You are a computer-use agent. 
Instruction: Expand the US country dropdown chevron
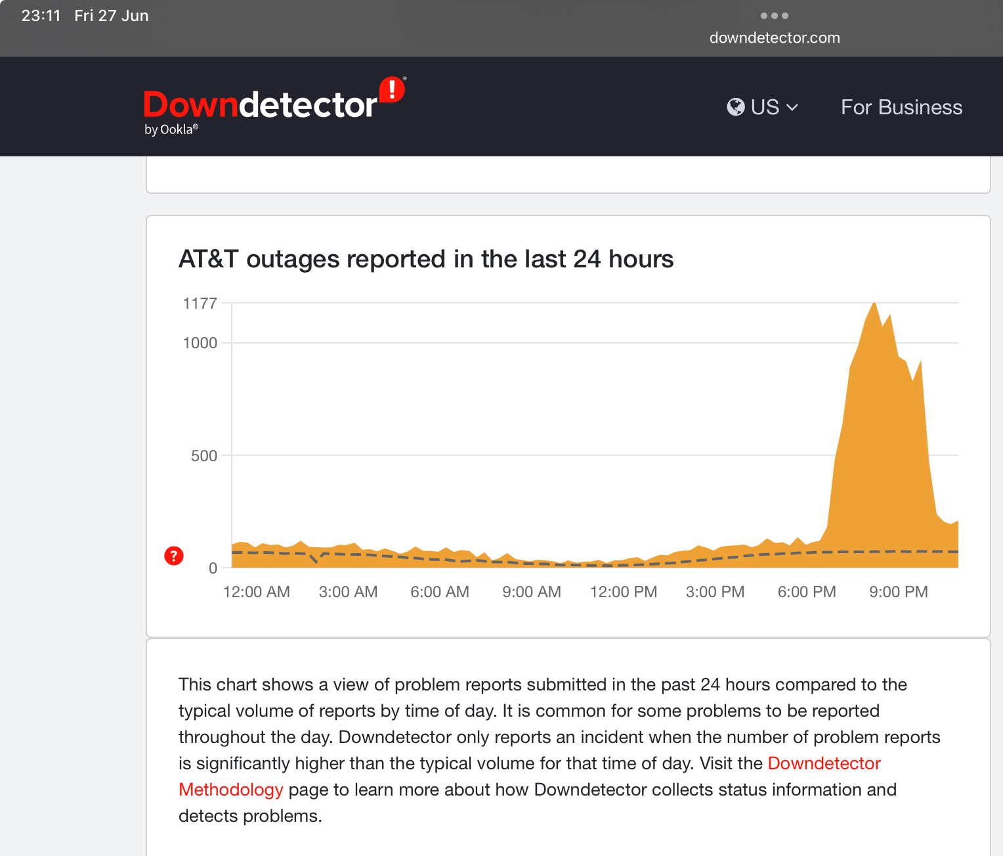coord(792,108)
